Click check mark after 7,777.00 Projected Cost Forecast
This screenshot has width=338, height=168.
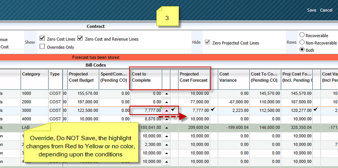click(213, 110)
